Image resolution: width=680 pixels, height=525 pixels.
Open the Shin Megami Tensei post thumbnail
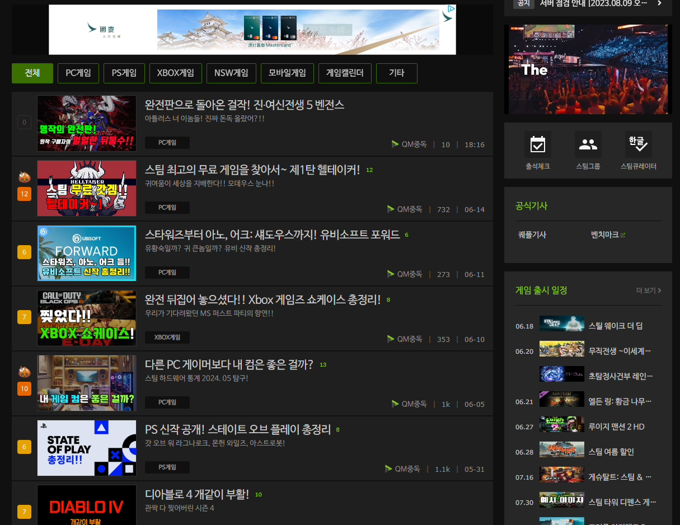tap(87, 123)
